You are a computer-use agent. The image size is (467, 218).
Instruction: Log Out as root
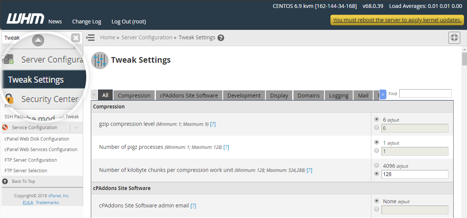coord(129,22)
